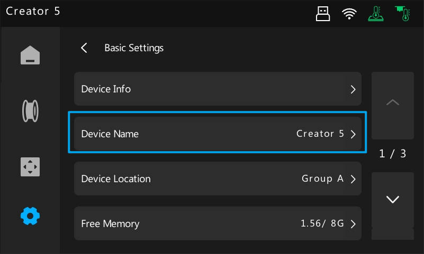Open the Home screen from the sidebar

tap(30, 55)
